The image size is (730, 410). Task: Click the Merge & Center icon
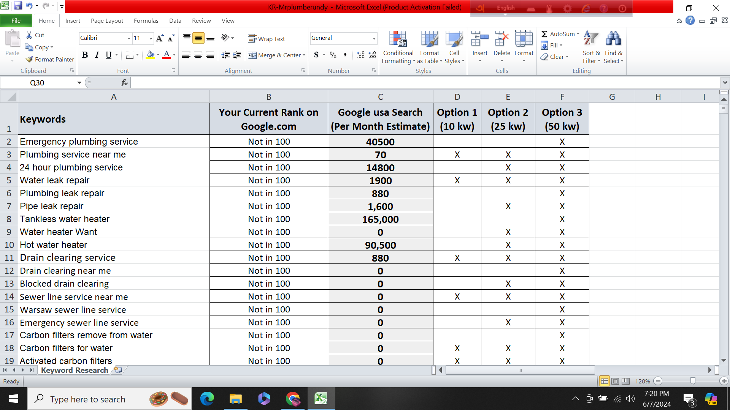point(276,55)
